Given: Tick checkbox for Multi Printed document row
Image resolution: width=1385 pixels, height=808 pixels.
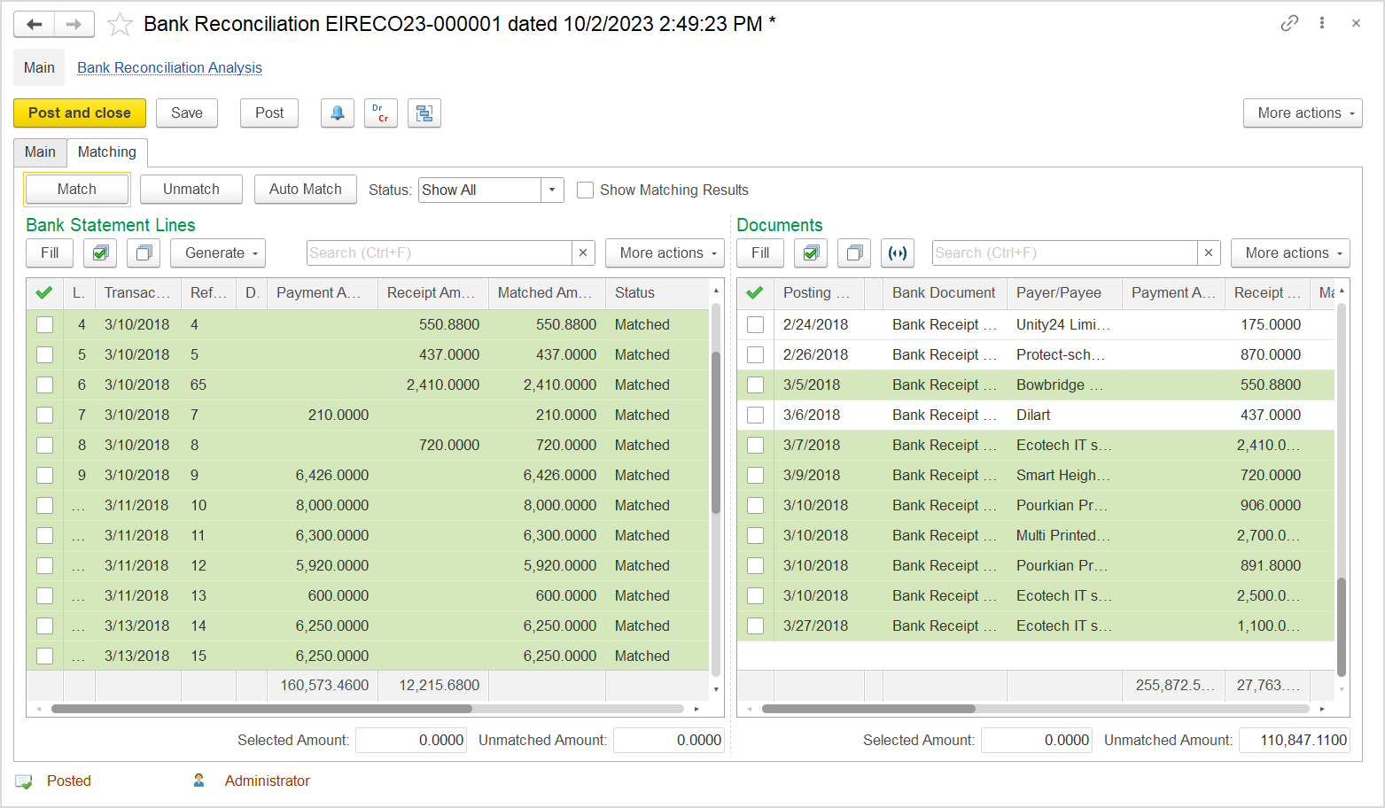Looking at the screenshot, I should point(755,535).
